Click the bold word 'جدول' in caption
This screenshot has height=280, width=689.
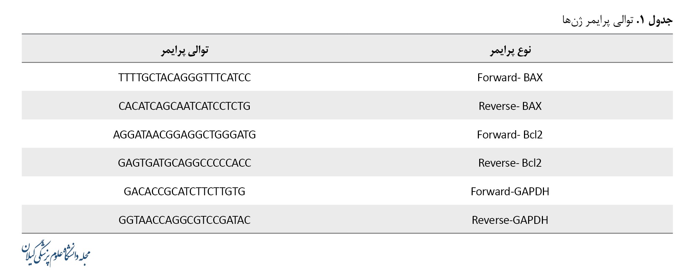(660, 21)
